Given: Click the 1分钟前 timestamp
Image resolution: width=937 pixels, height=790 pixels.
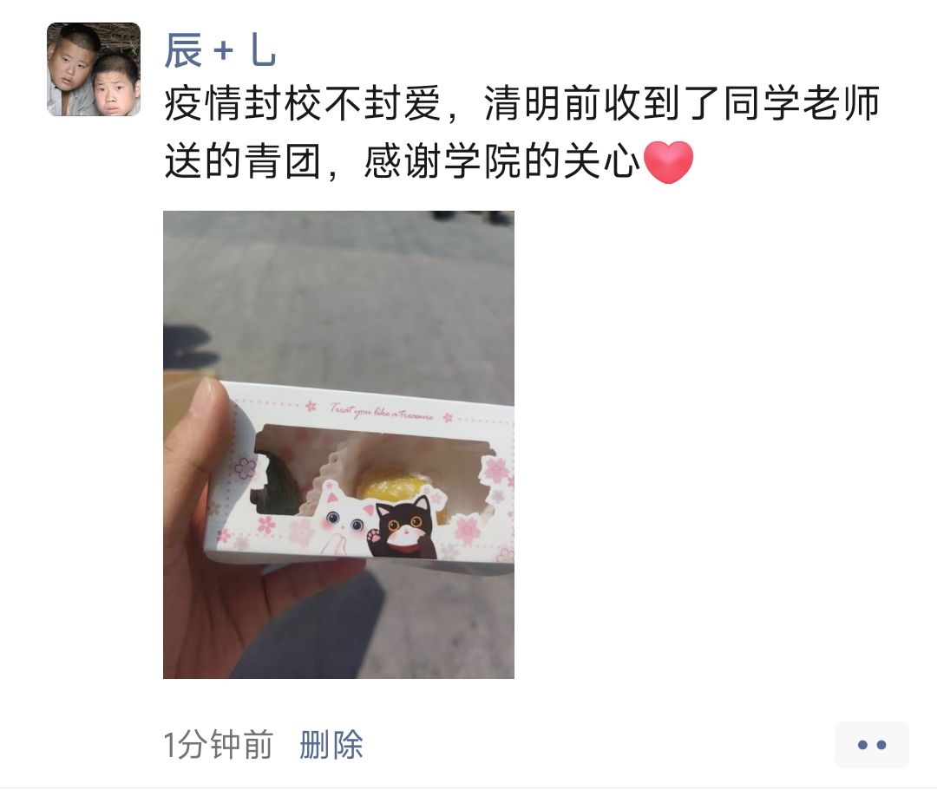Looking at the screenshot, I should tap(218, 745).
